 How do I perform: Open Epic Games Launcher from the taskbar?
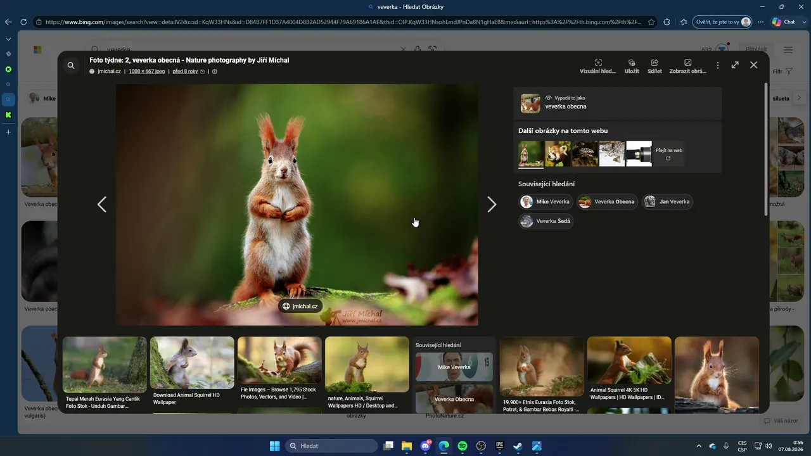499,446
